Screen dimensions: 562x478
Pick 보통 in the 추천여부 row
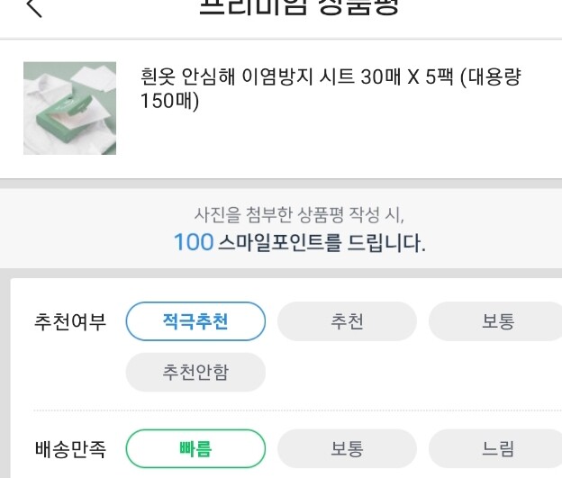tap(498, 321)
